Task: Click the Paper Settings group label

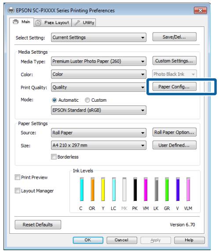Action: 33,123
